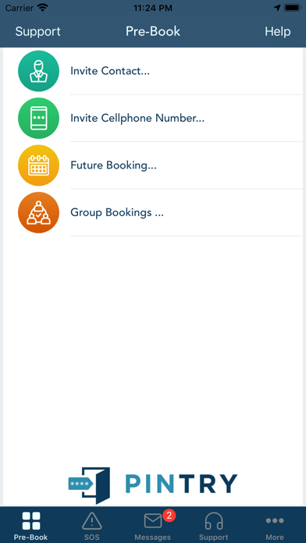Click the Support button in navigation bar
This screenshot has width=306, height=543.
pyautogui.click(x=37, y=31)
